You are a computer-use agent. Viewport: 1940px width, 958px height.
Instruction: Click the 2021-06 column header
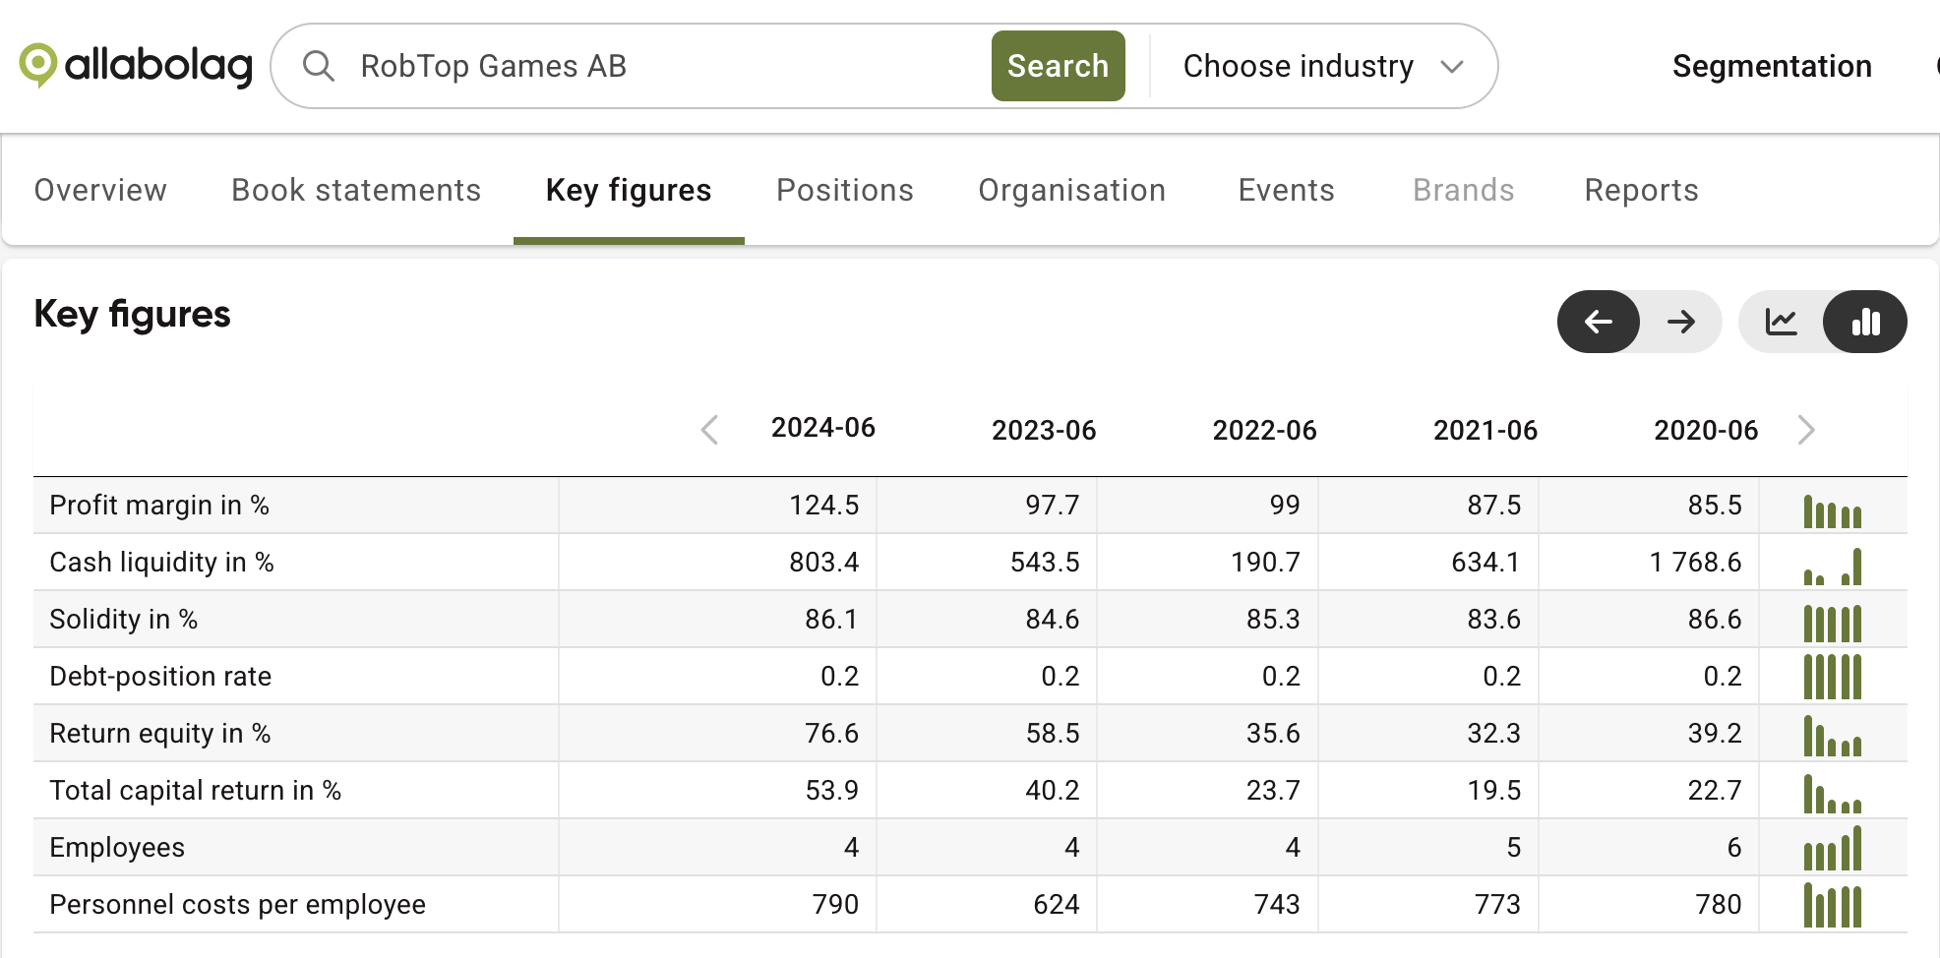[1485, 430]
